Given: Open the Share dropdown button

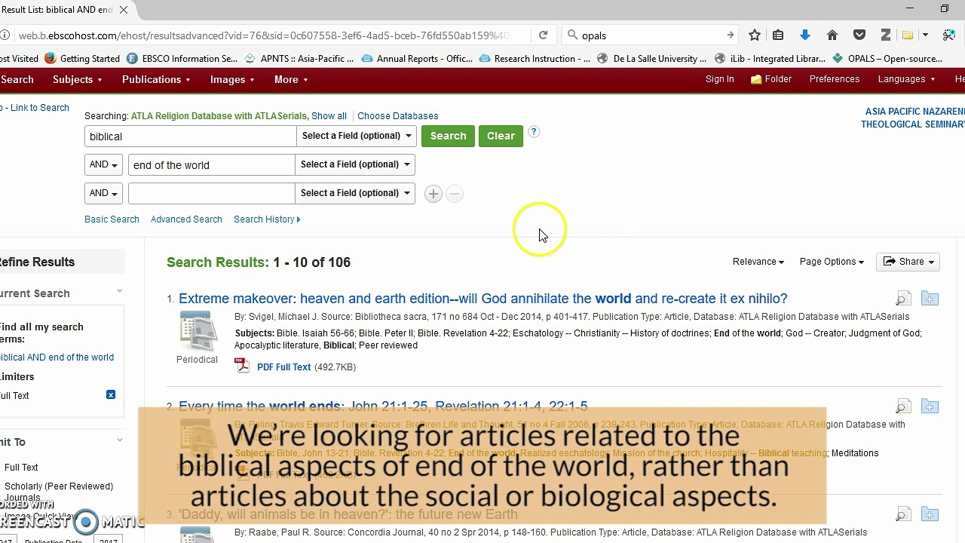Looking at the screenshot, I should tap(908, 262).
